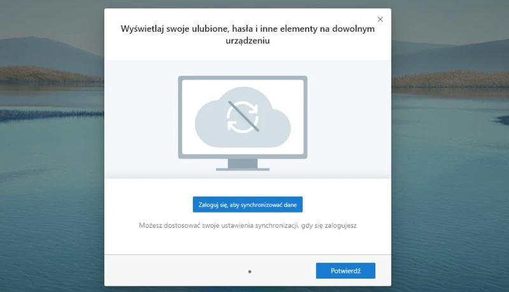The height and width of the screenshot is (292, 509).
Task: Click the page indicator dot
Action: [249, 272]
